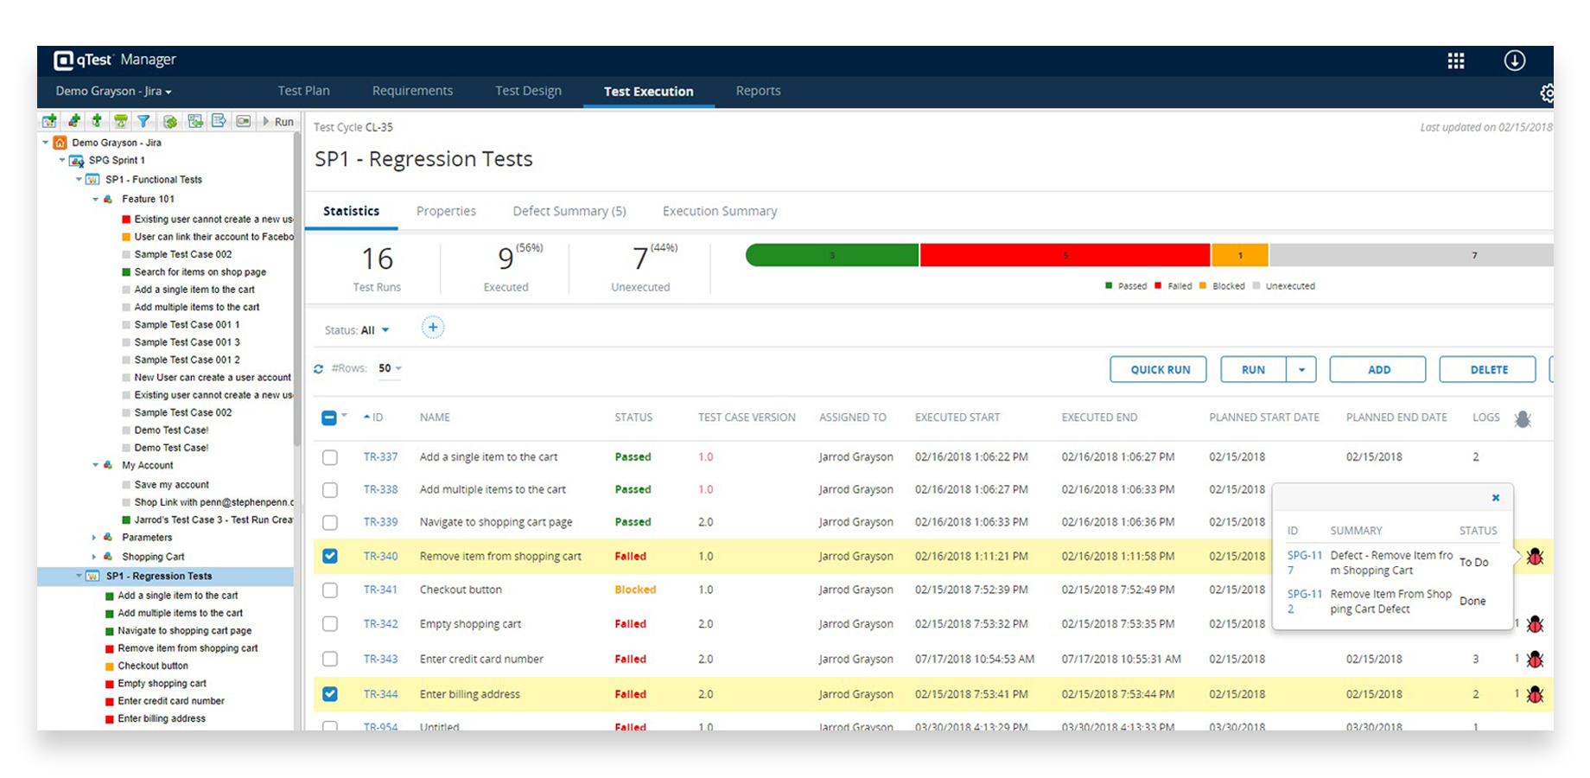Screen dimensions: 1590x778
Task: Open defect SPG-117 link in the popup
Action: [x=1304, y=563]
